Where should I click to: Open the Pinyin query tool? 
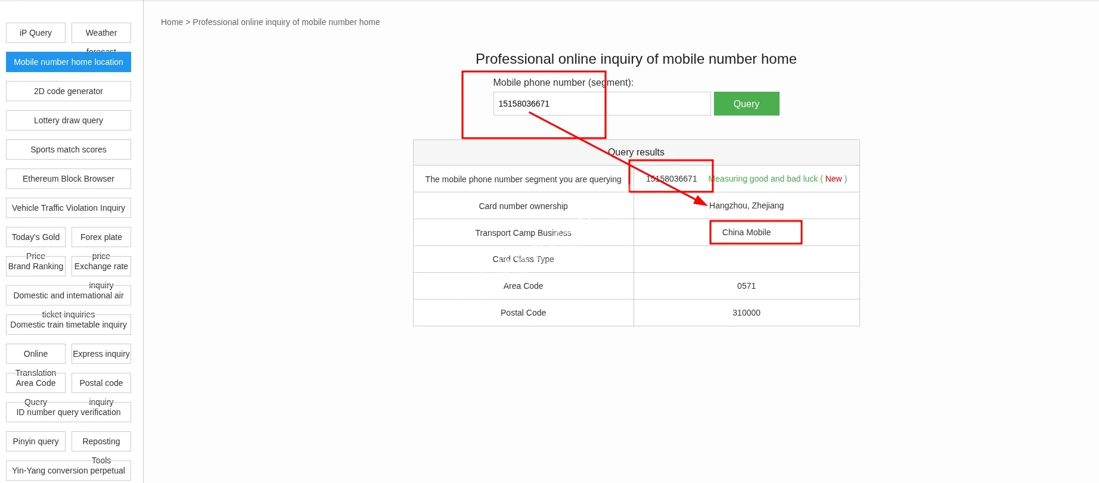pyautogui.click(x=36, y=441)
